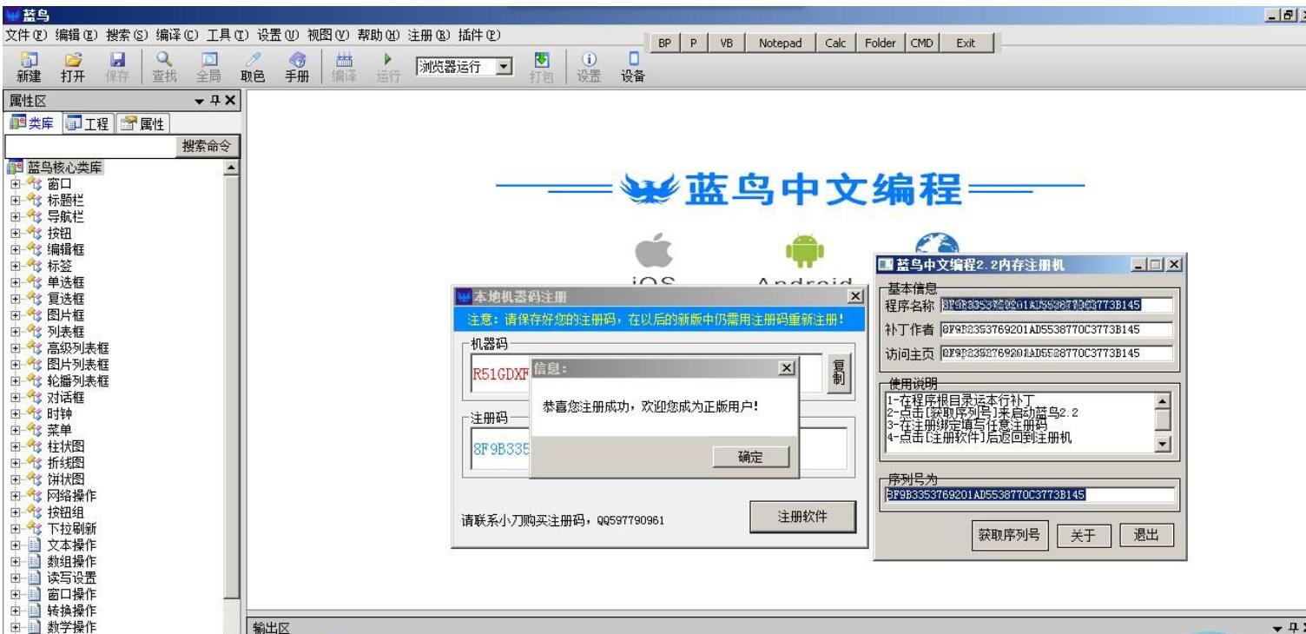Open the 编译 menu in menu bar

pyautogui.click(x=179, y=34)
